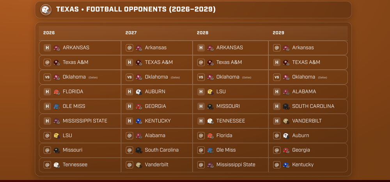Click the Texas Football Opponents title text
This screenshot has width=390, height=182.
click(x=136, y=9)
